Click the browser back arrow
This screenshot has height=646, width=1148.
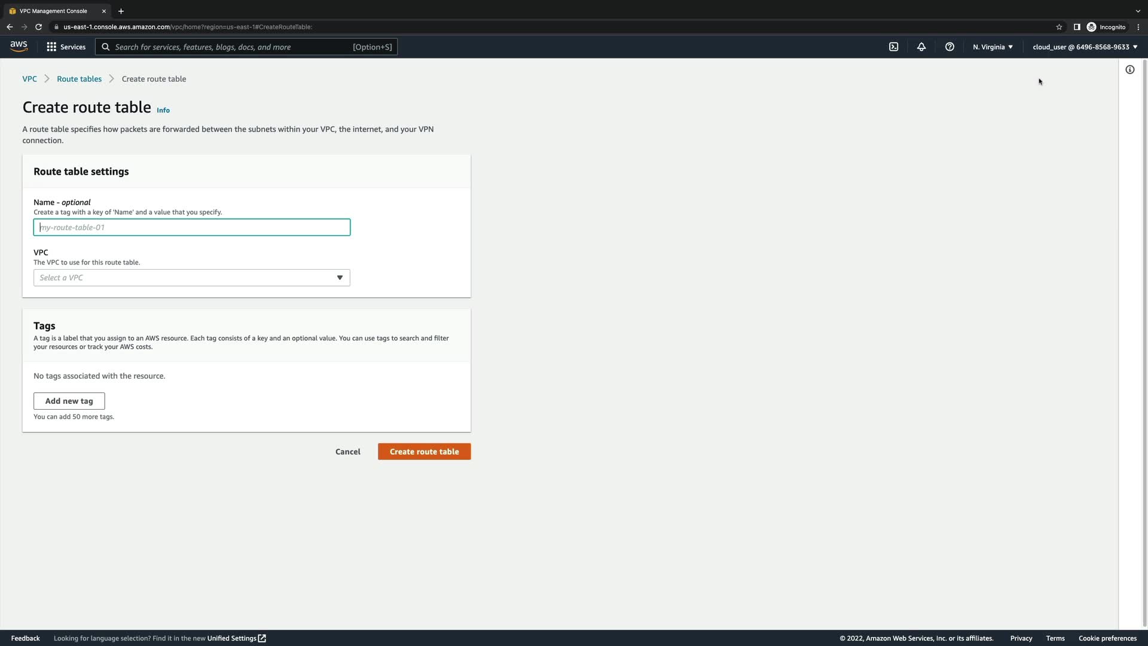(10, 27)
